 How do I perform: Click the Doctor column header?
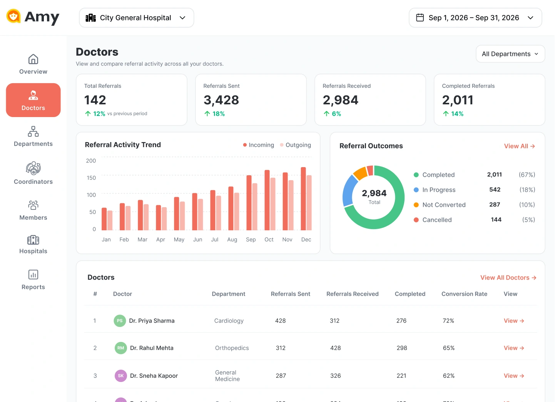[122, 294]
